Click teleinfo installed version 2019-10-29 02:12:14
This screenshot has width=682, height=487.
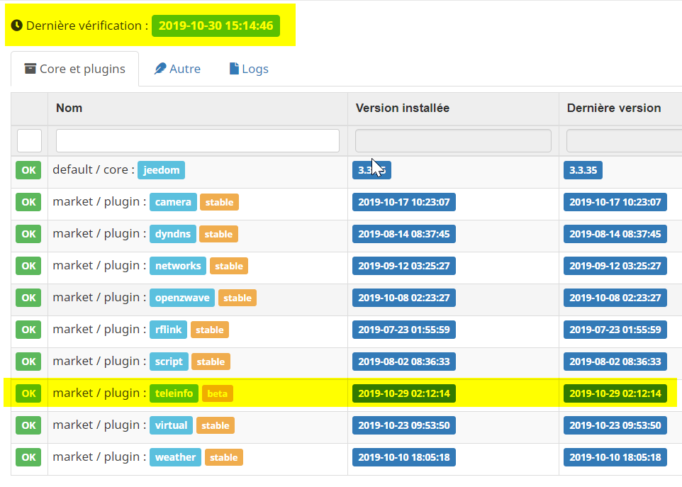coord(404,393)
